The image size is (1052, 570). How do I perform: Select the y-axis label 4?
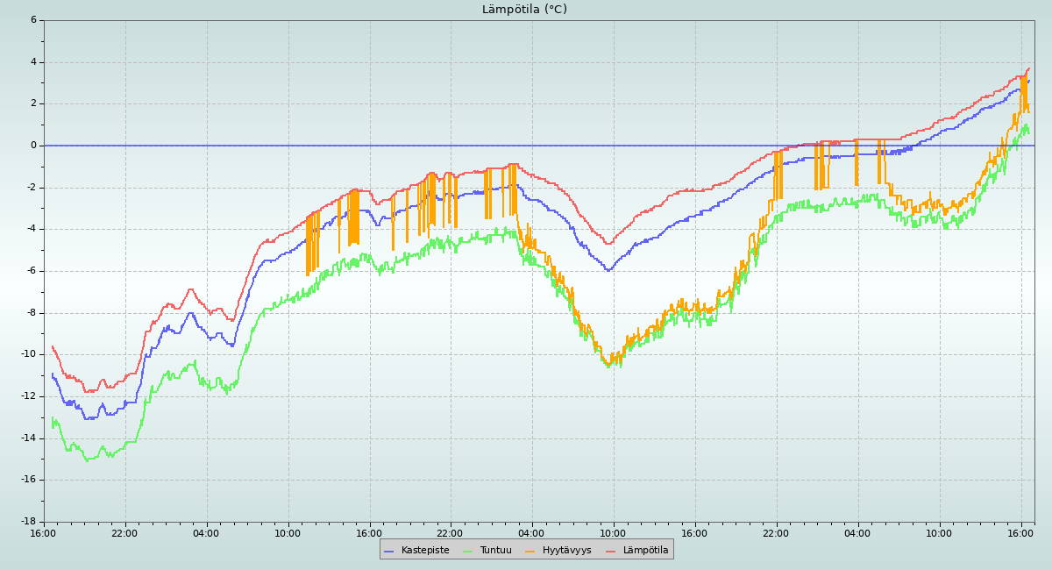click(x=33, y=61)
